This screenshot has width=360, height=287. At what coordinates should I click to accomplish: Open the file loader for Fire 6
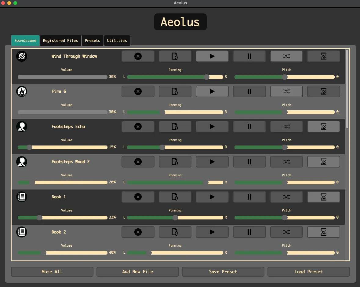pyautogui.click(x=175, y=91)
